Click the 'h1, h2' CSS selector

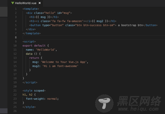[28, 95]
